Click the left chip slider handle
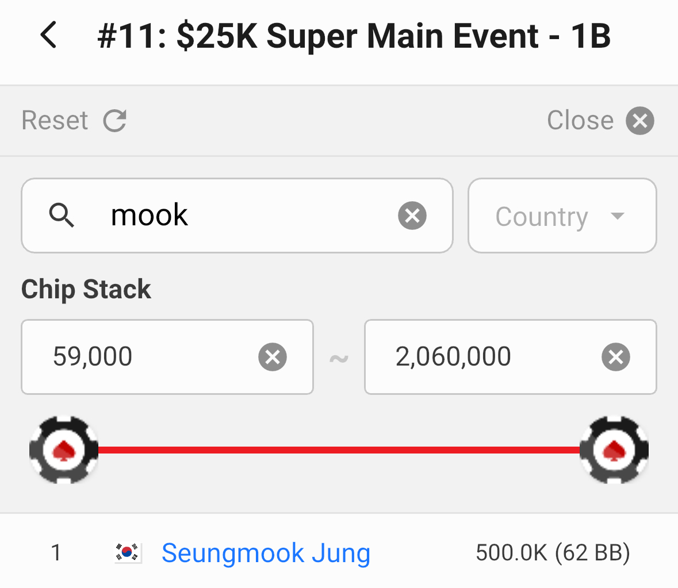The height and width of the screenshot is (588, 678). point(64,450)
